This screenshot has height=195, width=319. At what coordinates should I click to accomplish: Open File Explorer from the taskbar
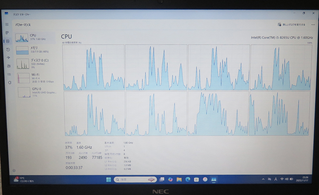tap(179, 179)
